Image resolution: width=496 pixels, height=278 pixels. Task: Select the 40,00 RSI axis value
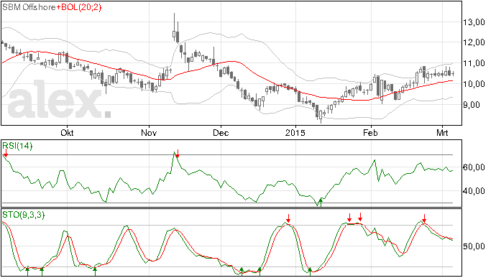click(474, 191)
